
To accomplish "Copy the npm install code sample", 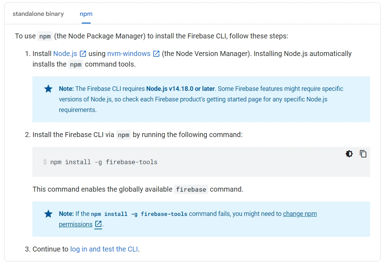I will [363, 154].
